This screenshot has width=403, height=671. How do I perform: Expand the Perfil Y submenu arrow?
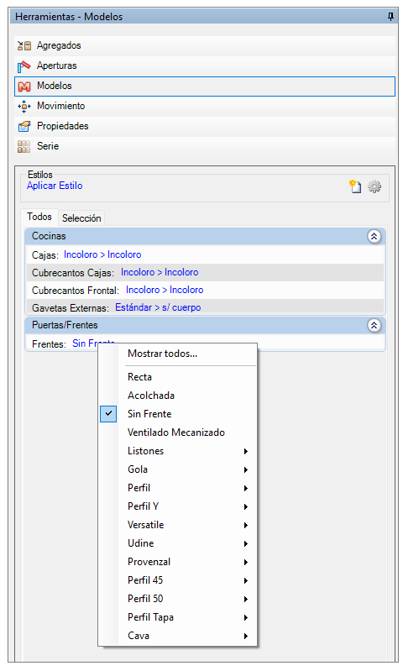tap(246, 506)
